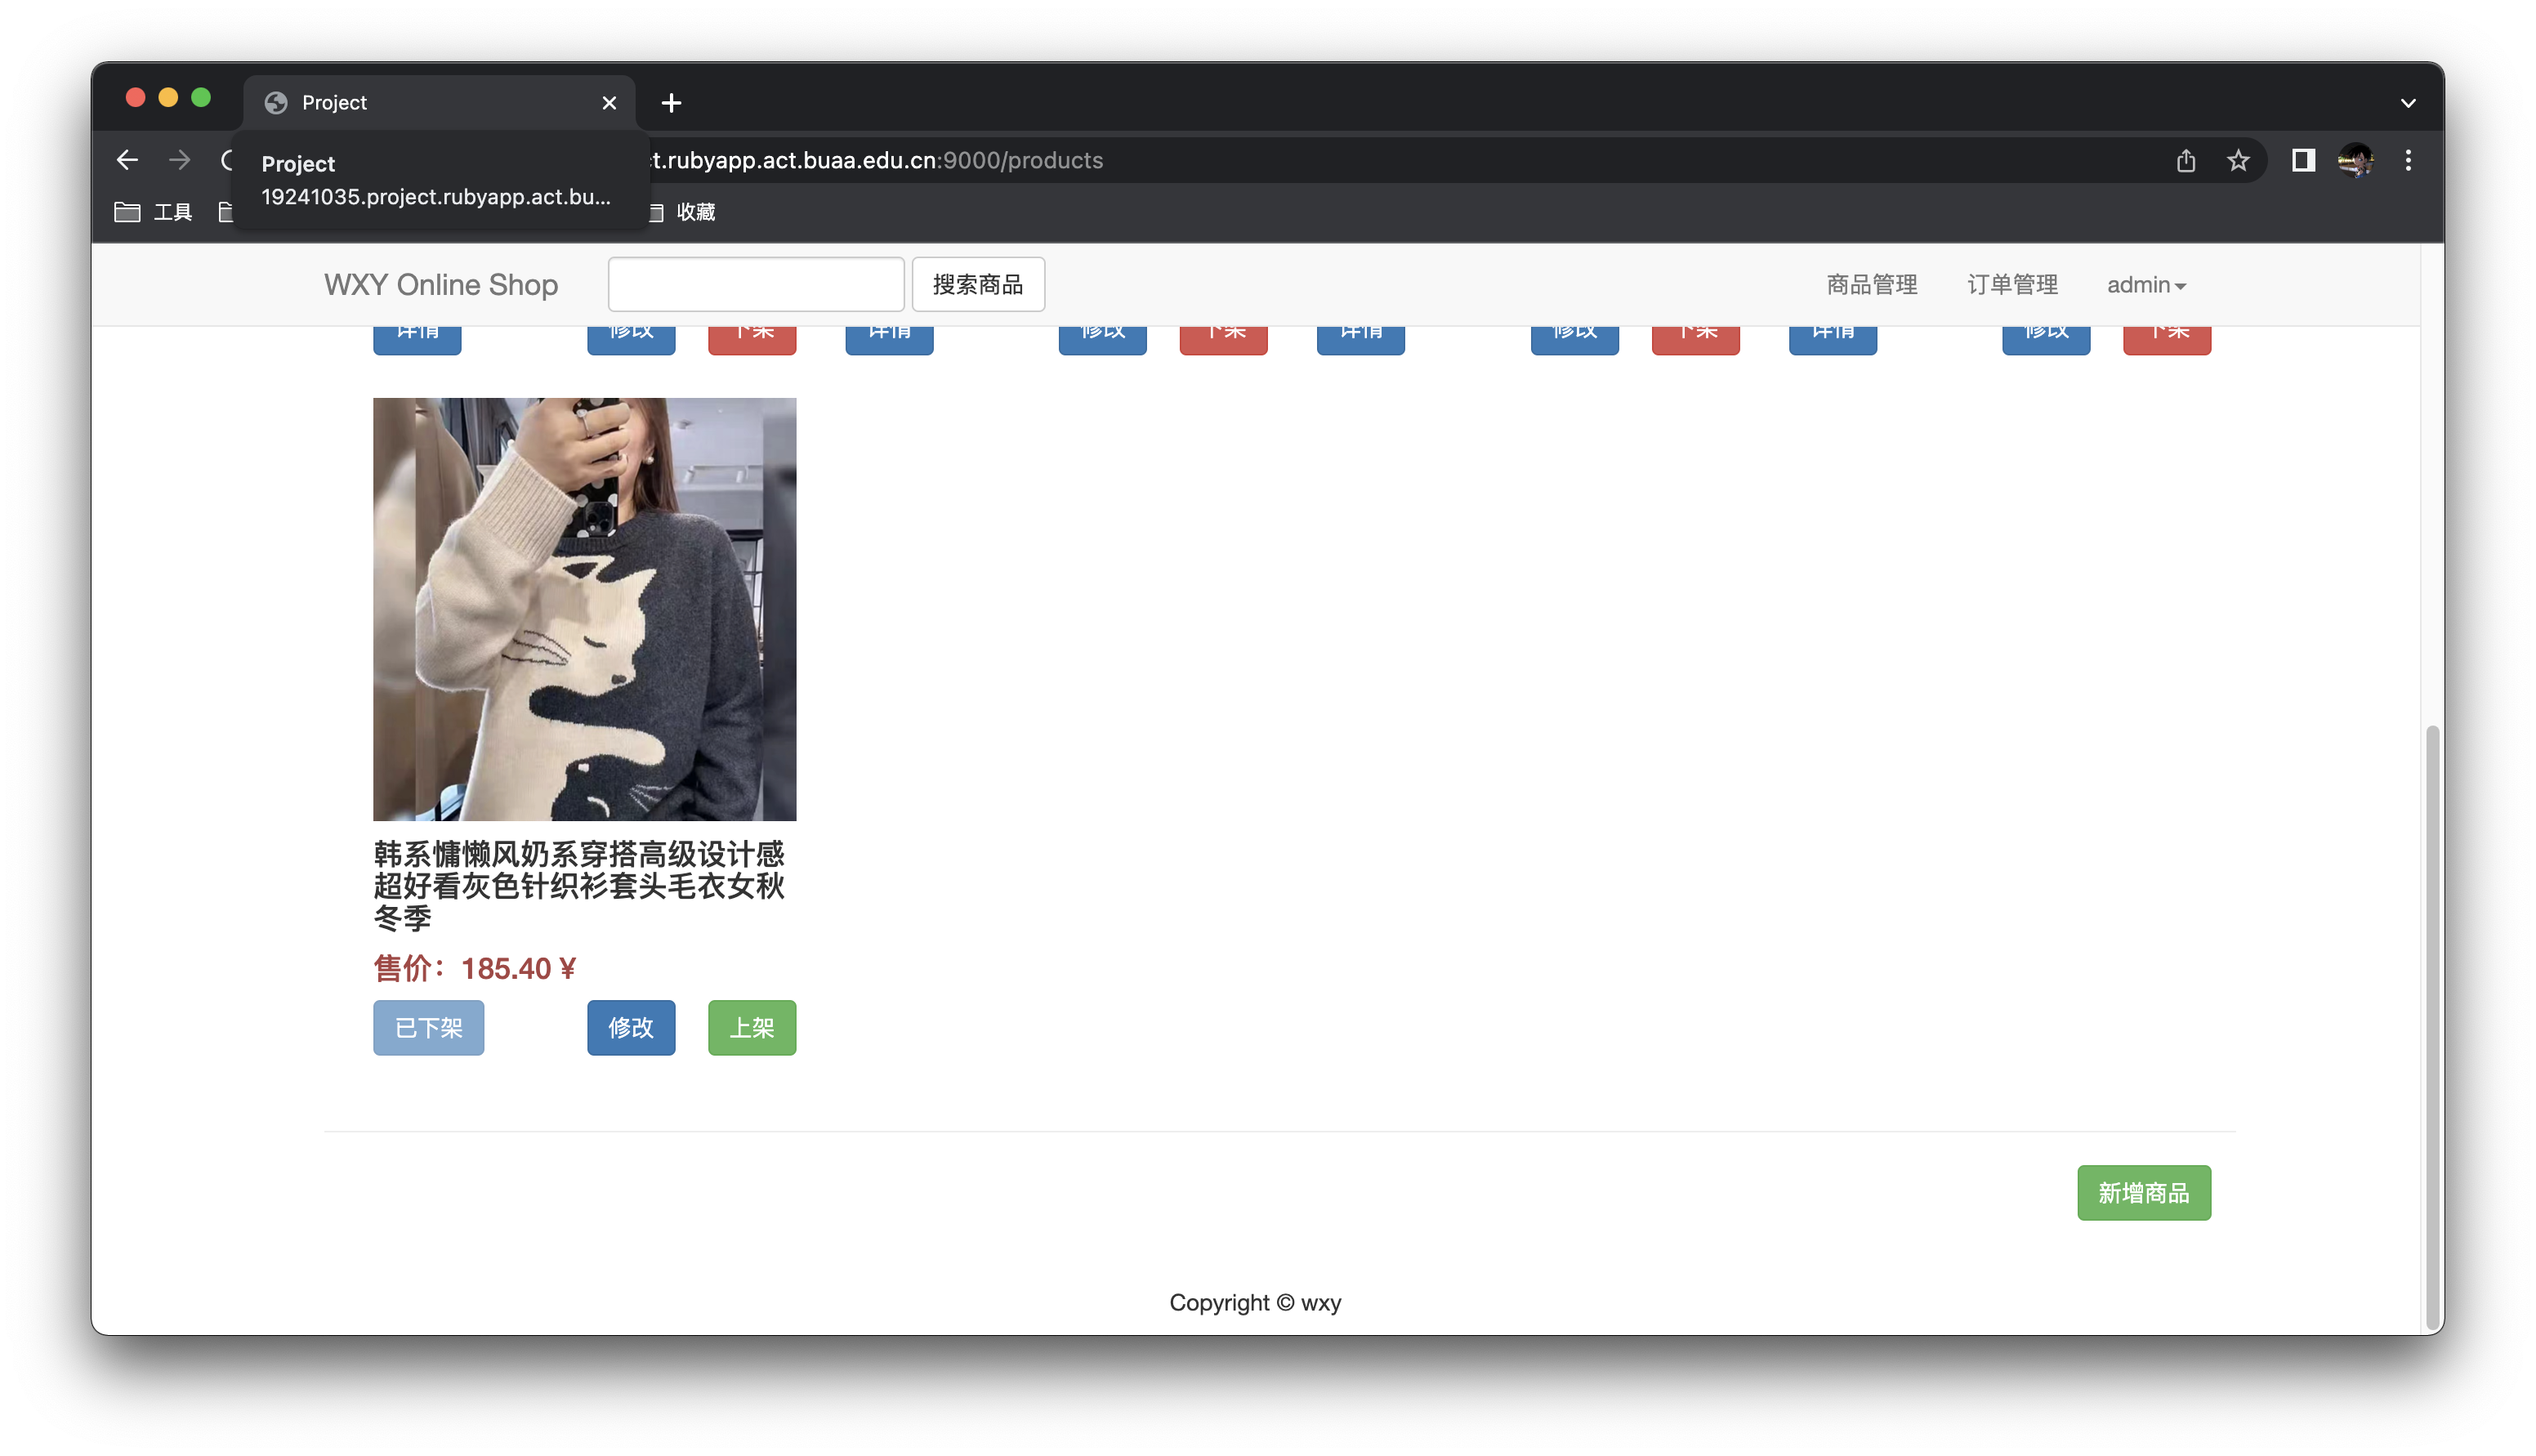The image size is (2536, 1456).
Task: Click 修改 for the sweater product
Action: click(x=631, y=1028)
